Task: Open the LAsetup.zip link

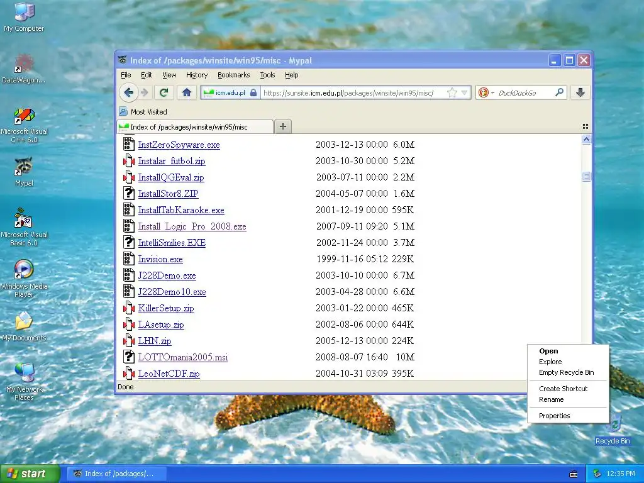Action: [x=161, y=325]
